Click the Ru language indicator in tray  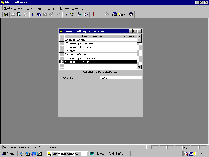click(x=191, y=154)
